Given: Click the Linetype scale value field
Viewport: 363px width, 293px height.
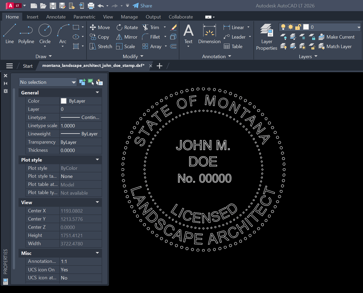Looking at the screenshot, I should coord(81,126).
